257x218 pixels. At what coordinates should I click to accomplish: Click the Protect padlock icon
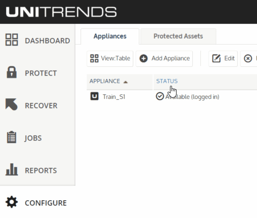click(x=12, y=72)
